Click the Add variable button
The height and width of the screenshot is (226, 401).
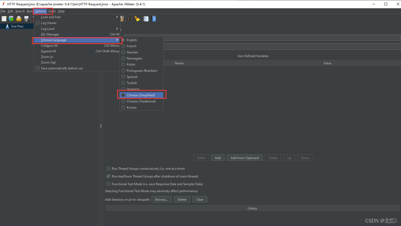[x=218, y=158]
